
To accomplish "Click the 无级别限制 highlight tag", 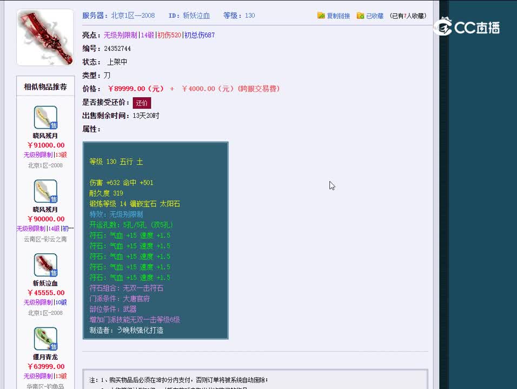I will (x=121, y=35).
